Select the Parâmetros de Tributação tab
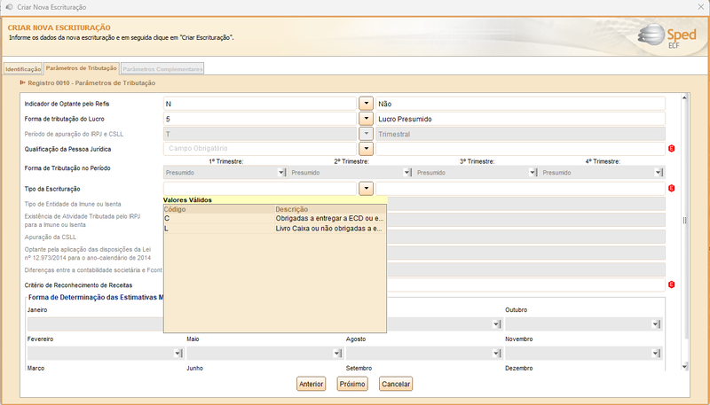The width and height of the screenshot is (710, 405). pyautogui.click(x=82, y=68)
